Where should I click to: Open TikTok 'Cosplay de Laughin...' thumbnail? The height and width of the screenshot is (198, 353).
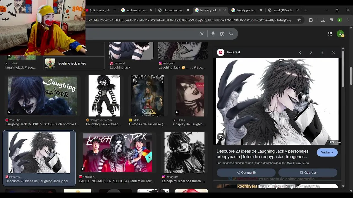click(190, 96)
